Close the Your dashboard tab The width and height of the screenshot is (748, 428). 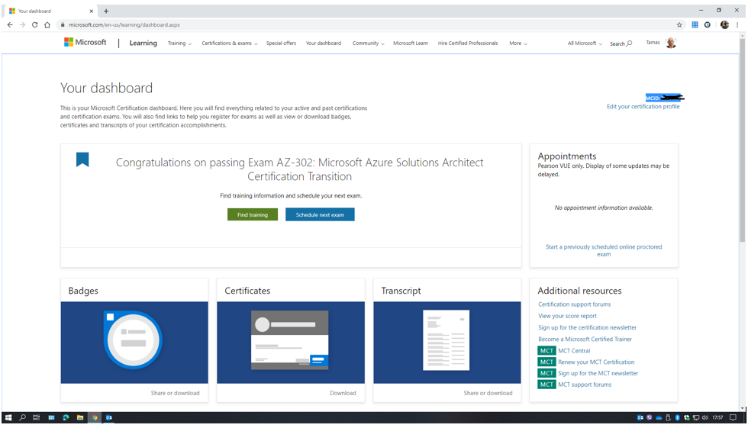91,11
